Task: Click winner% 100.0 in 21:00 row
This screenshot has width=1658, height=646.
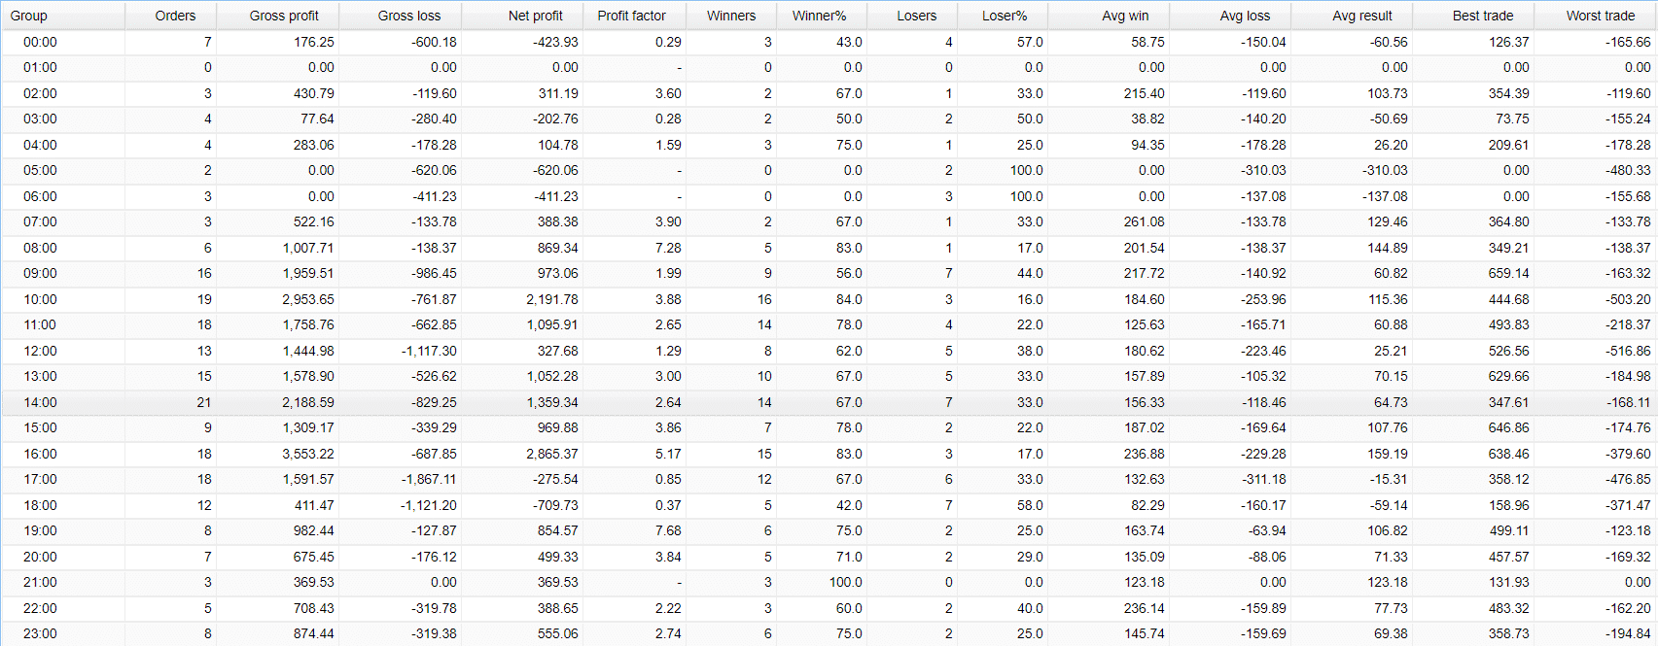Action: [845, 583]
